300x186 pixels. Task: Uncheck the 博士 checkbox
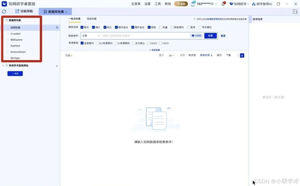pyautogui.click(x=93, y=27)
